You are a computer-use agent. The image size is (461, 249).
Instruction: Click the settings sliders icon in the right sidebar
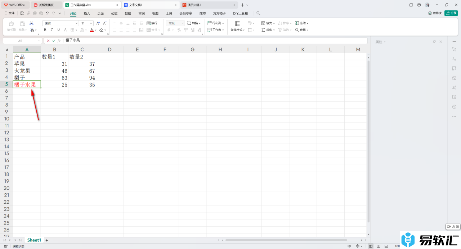[x=454, y=59]
